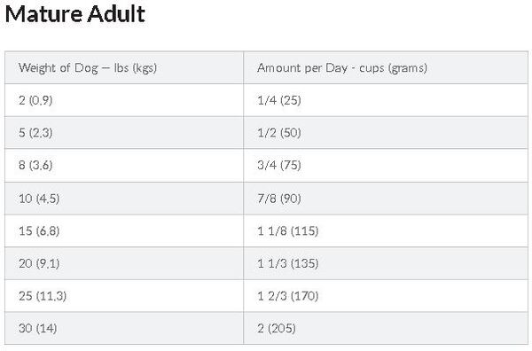Select the 10 (4.5) weight cell
The width and height of the screenshot is (532, 351).
click(x=124, y=198)
